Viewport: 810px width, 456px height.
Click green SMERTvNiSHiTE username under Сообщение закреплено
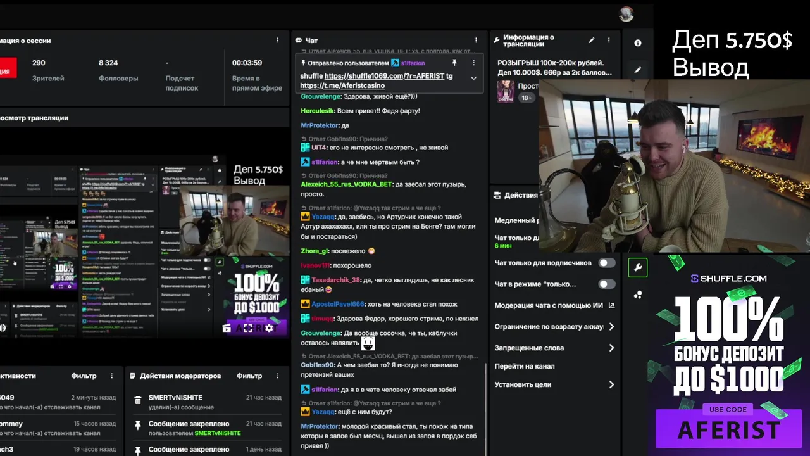point(218,433)
